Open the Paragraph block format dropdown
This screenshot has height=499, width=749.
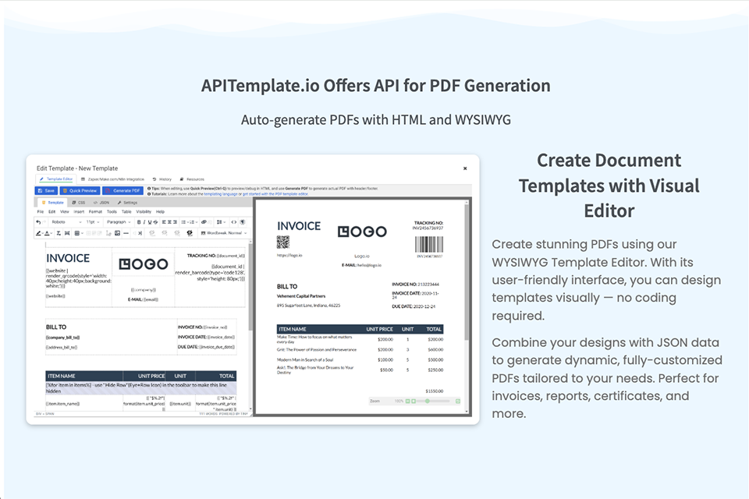(x=119, y=222)
